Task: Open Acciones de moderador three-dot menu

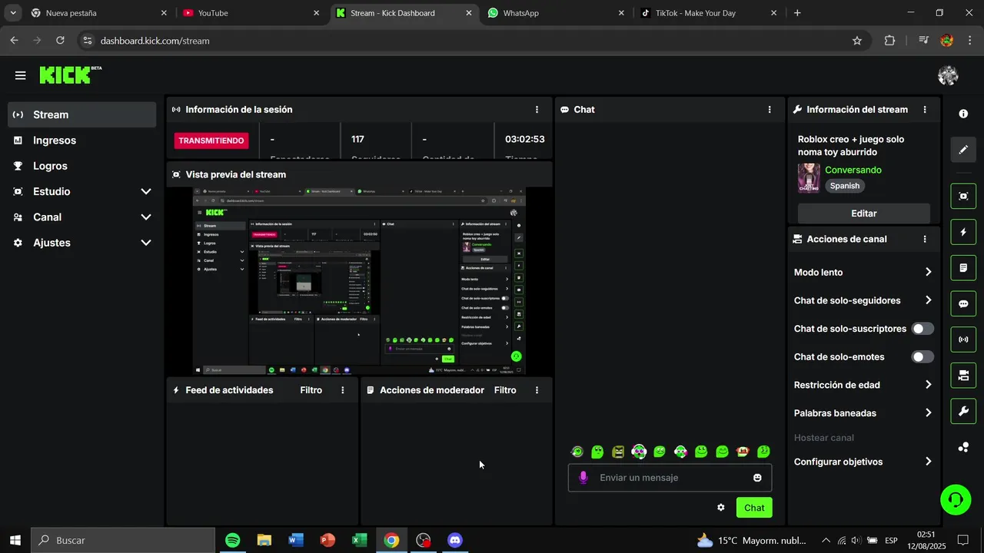Action: coord(537,390)
